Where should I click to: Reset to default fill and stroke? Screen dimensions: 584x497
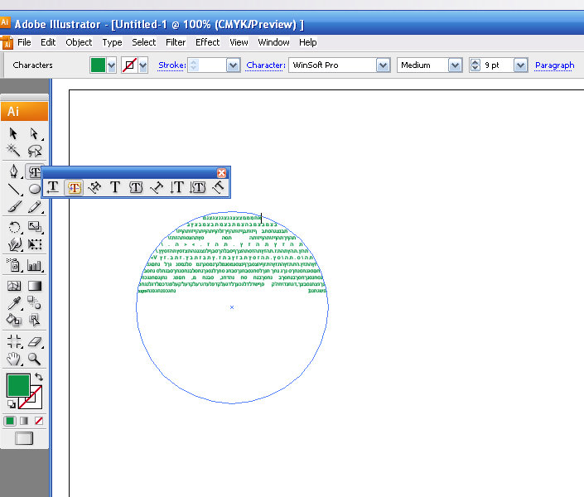[x=11, y=403]
